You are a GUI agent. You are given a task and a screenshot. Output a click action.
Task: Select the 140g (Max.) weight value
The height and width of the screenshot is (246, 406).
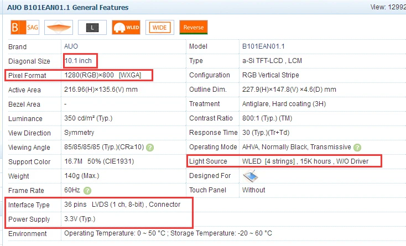(x=81, y=176)
